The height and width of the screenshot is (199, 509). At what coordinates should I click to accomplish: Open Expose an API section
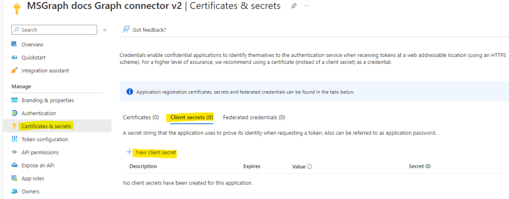point(38,165)
